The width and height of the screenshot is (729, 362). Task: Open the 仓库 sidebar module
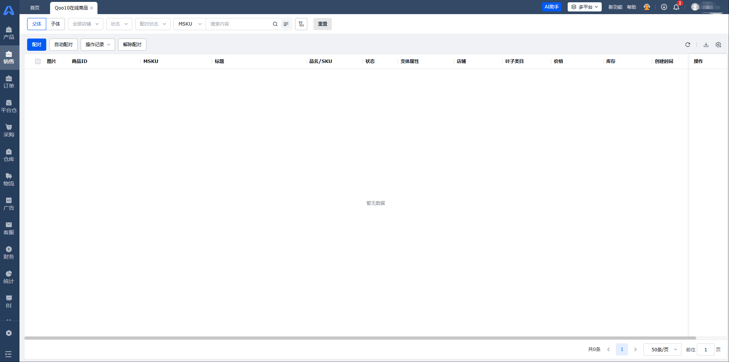coord(9,155)
